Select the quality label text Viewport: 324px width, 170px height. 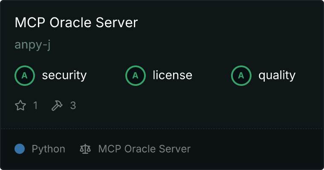(277, 76)
